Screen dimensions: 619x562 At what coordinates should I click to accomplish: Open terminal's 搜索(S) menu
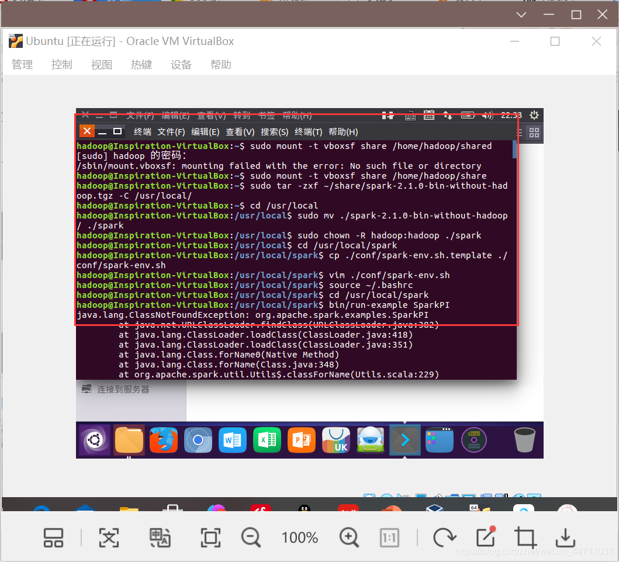[x=274, y=132]
